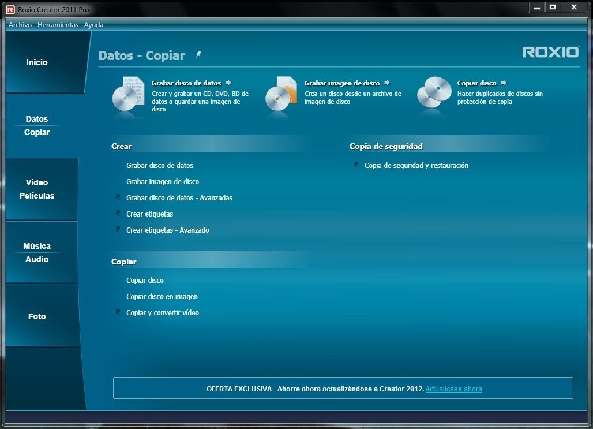Click the Crear section header
This screenshot has height=429, width=593.
(121, 146)
